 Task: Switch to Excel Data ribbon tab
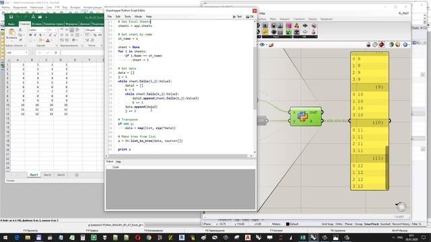(x=85, y=24)
